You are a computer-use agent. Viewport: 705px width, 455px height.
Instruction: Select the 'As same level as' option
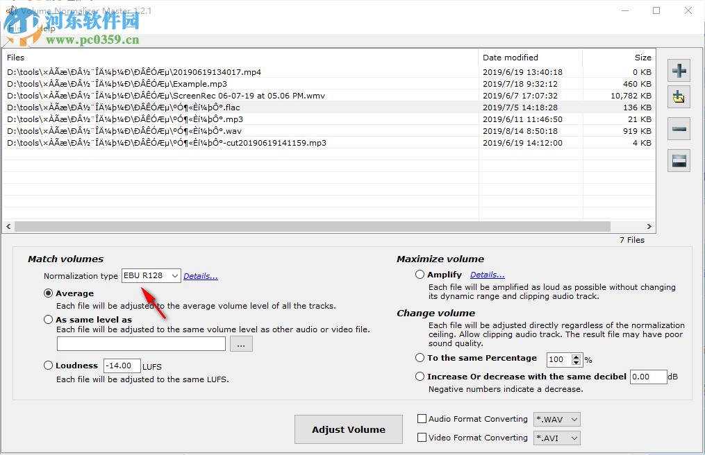point(48,319)
